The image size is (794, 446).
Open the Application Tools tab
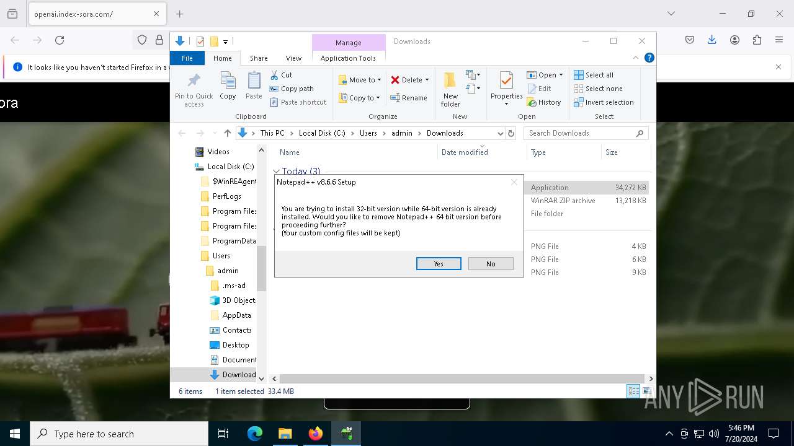point(348,58)
